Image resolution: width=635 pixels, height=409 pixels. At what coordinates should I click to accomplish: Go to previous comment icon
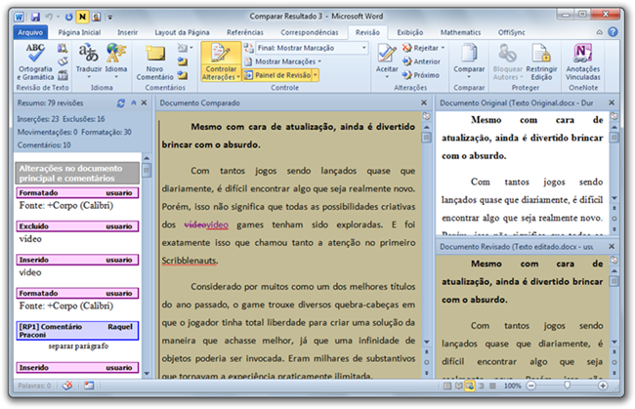coord(183,61)
